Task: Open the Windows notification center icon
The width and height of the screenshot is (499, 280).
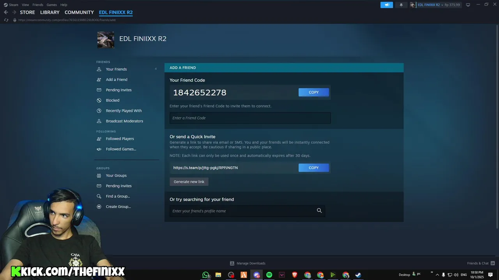Action: 490,275
